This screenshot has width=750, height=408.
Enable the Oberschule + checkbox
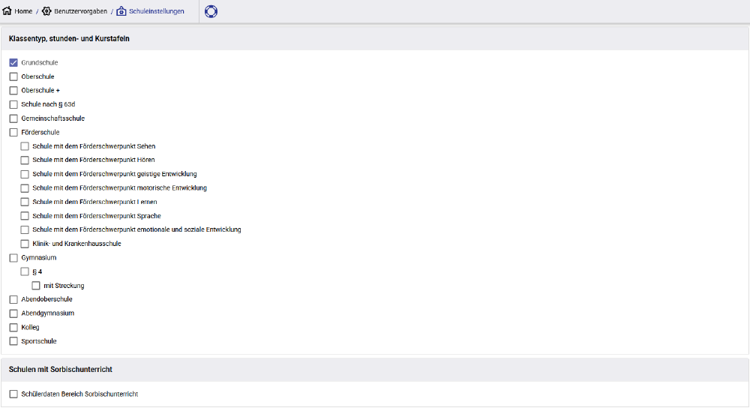tap(13, 91)
